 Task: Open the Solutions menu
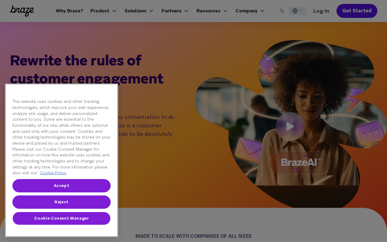click(139, 11)
